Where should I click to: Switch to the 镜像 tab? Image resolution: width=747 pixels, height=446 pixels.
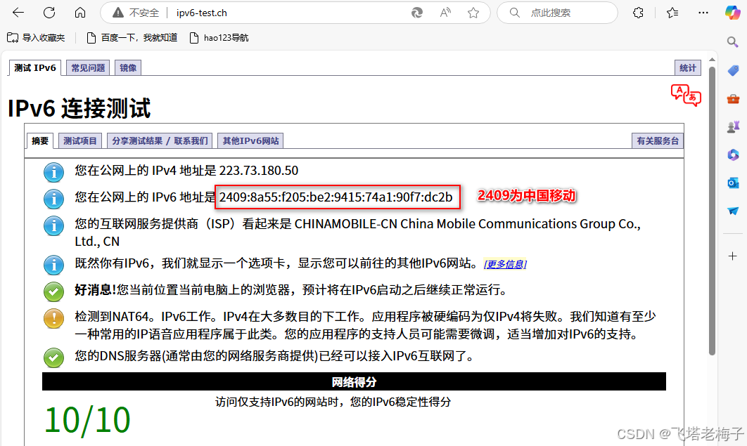[128, 68]
